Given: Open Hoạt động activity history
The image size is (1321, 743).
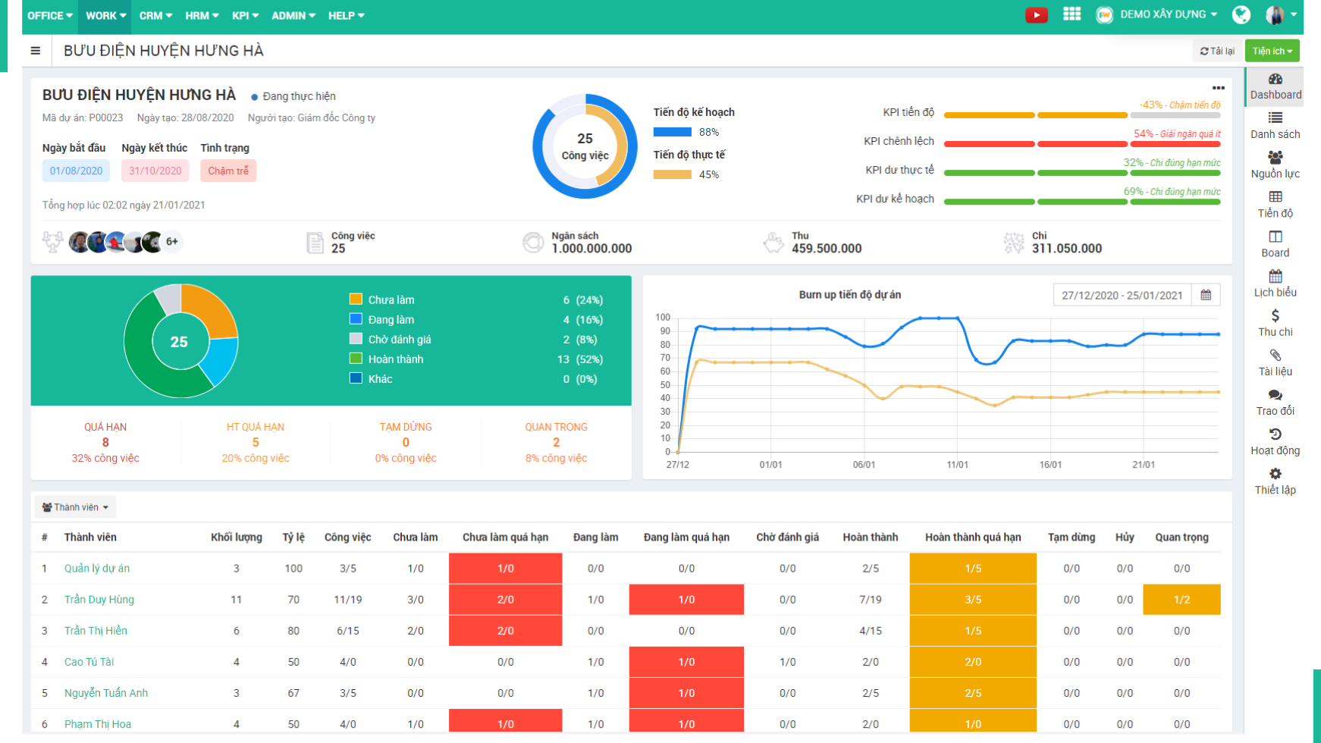Looking at the screenshot, I should [x=1276, y=441].
